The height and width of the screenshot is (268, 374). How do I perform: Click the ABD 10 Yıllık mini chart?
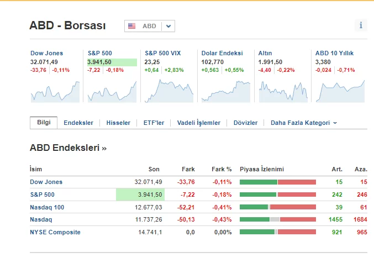pos(340,91)
